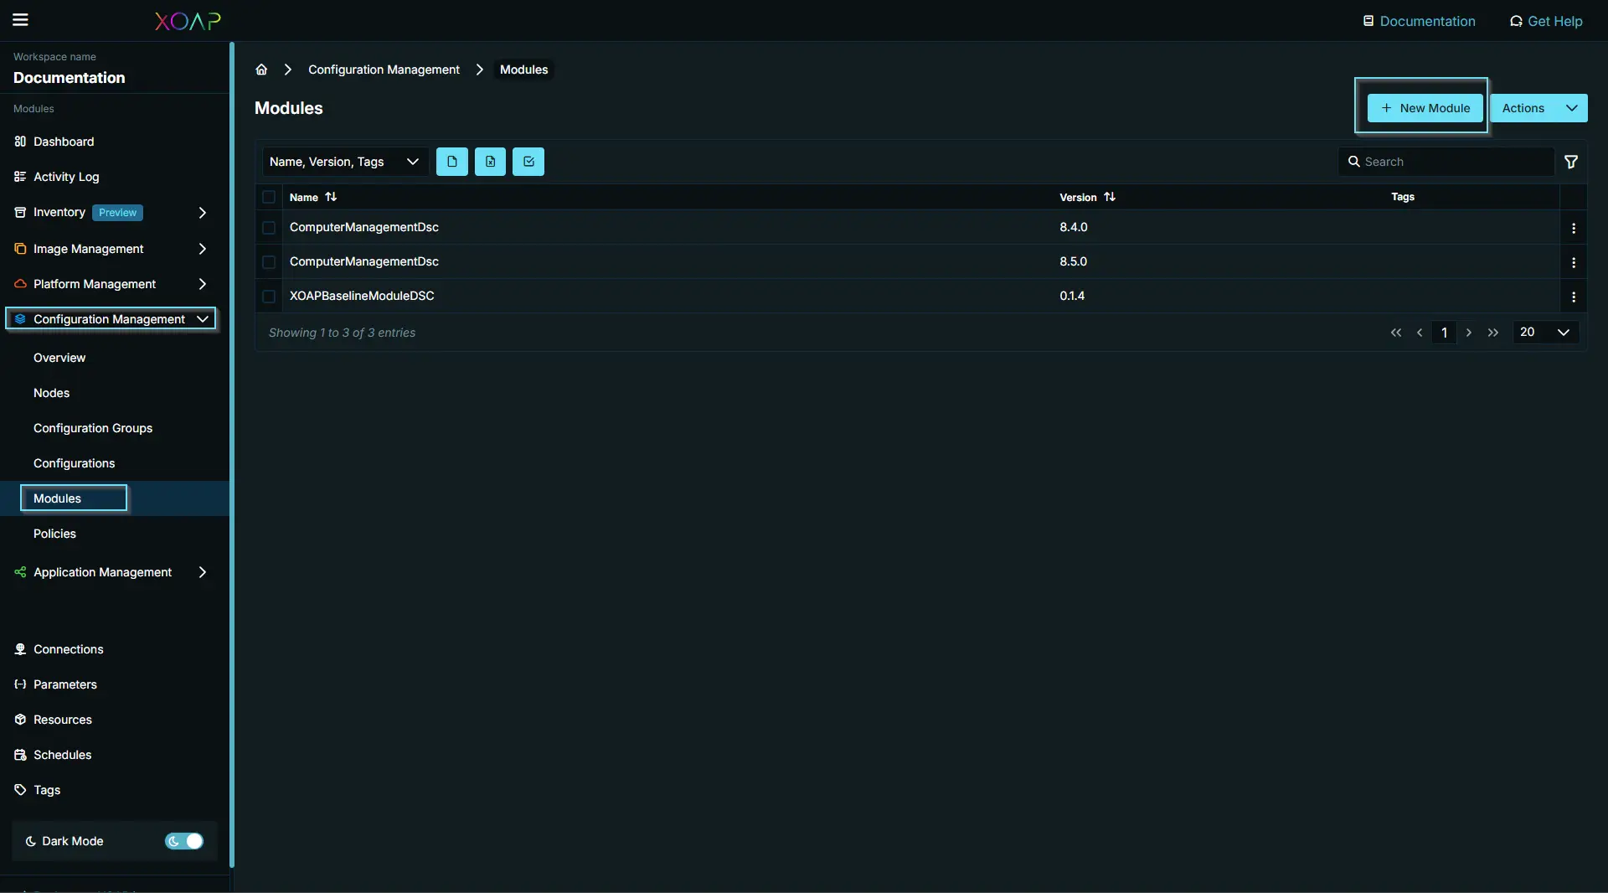Open the entries-per-page dropdown showing 20
Screen dimensions: 1608x893
[x=1544, y=332]
